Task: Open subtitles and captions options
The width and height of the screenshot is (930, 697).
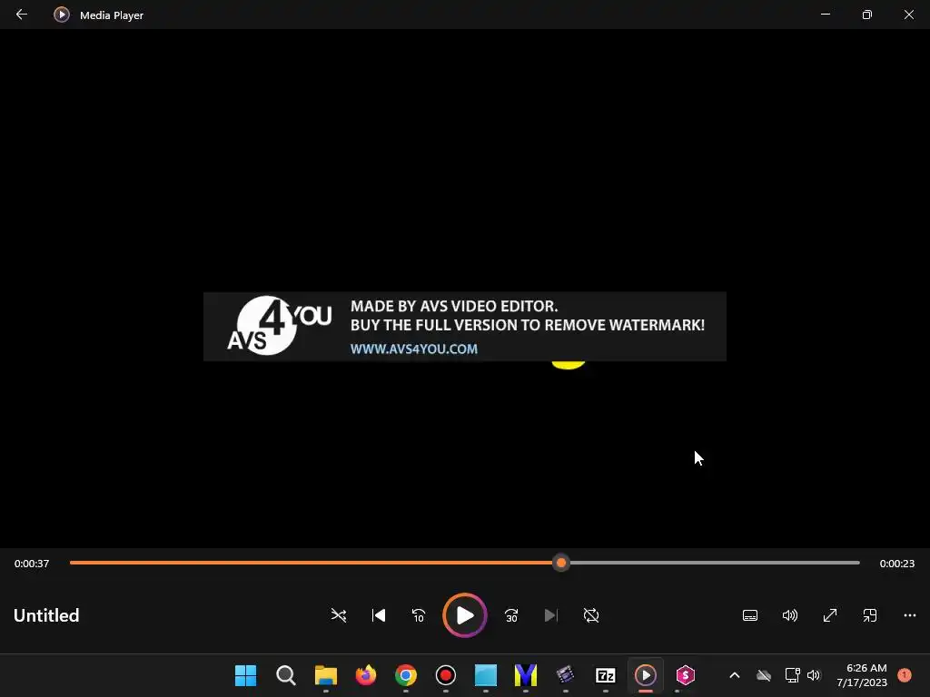Action: point(750,615)
